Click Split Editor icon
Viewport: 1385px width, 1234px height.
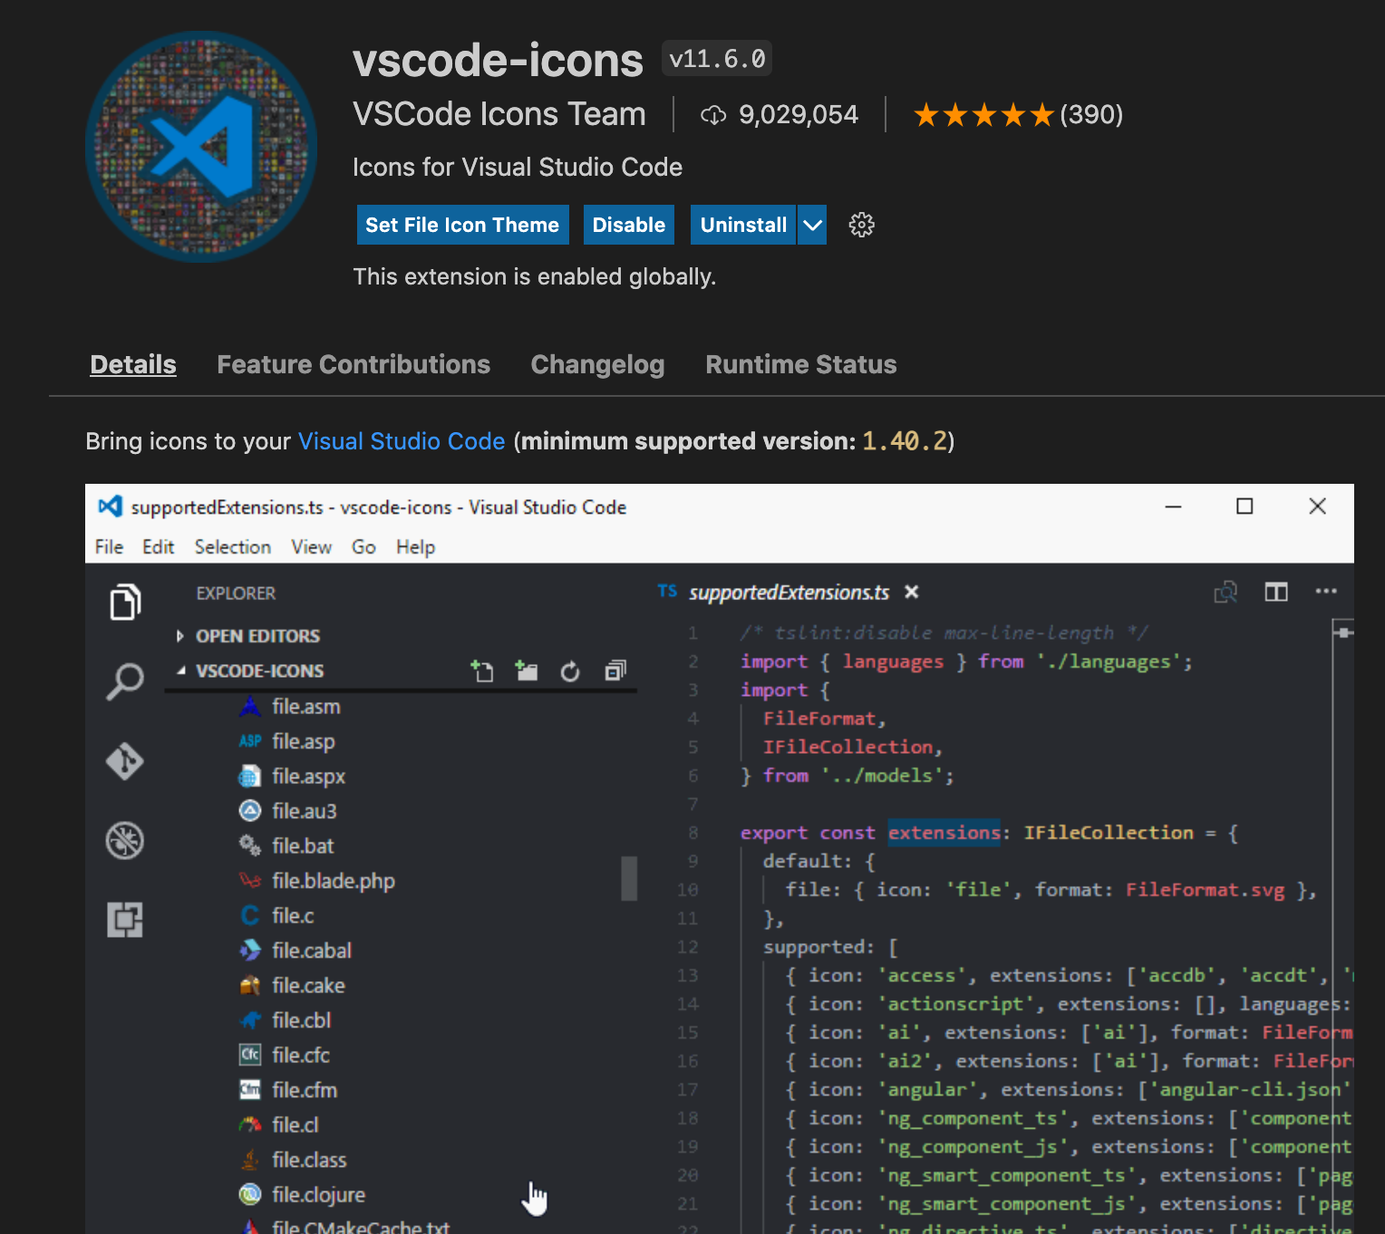point(1276,592)
